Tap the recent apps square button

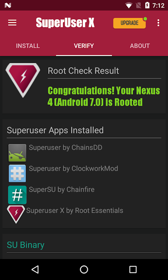point(133,269)
